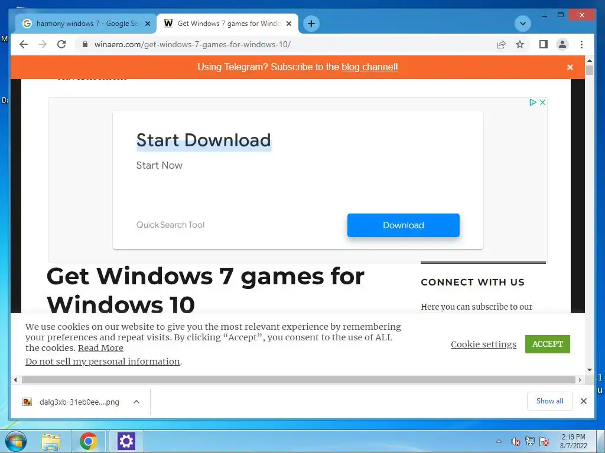Screen dimensions: 605x453
Task: Dismiss the orange Telegram banner
Action: [570, 67]
